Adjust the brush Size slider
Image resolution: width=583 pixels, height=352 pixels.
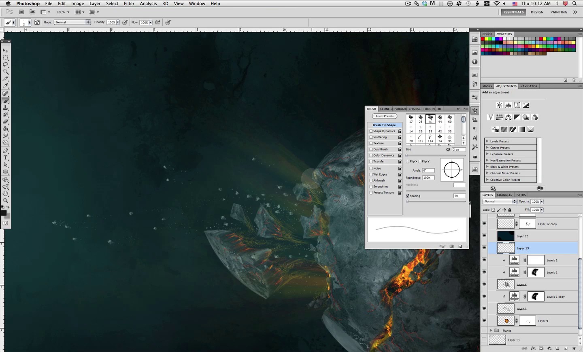[436, 155]
